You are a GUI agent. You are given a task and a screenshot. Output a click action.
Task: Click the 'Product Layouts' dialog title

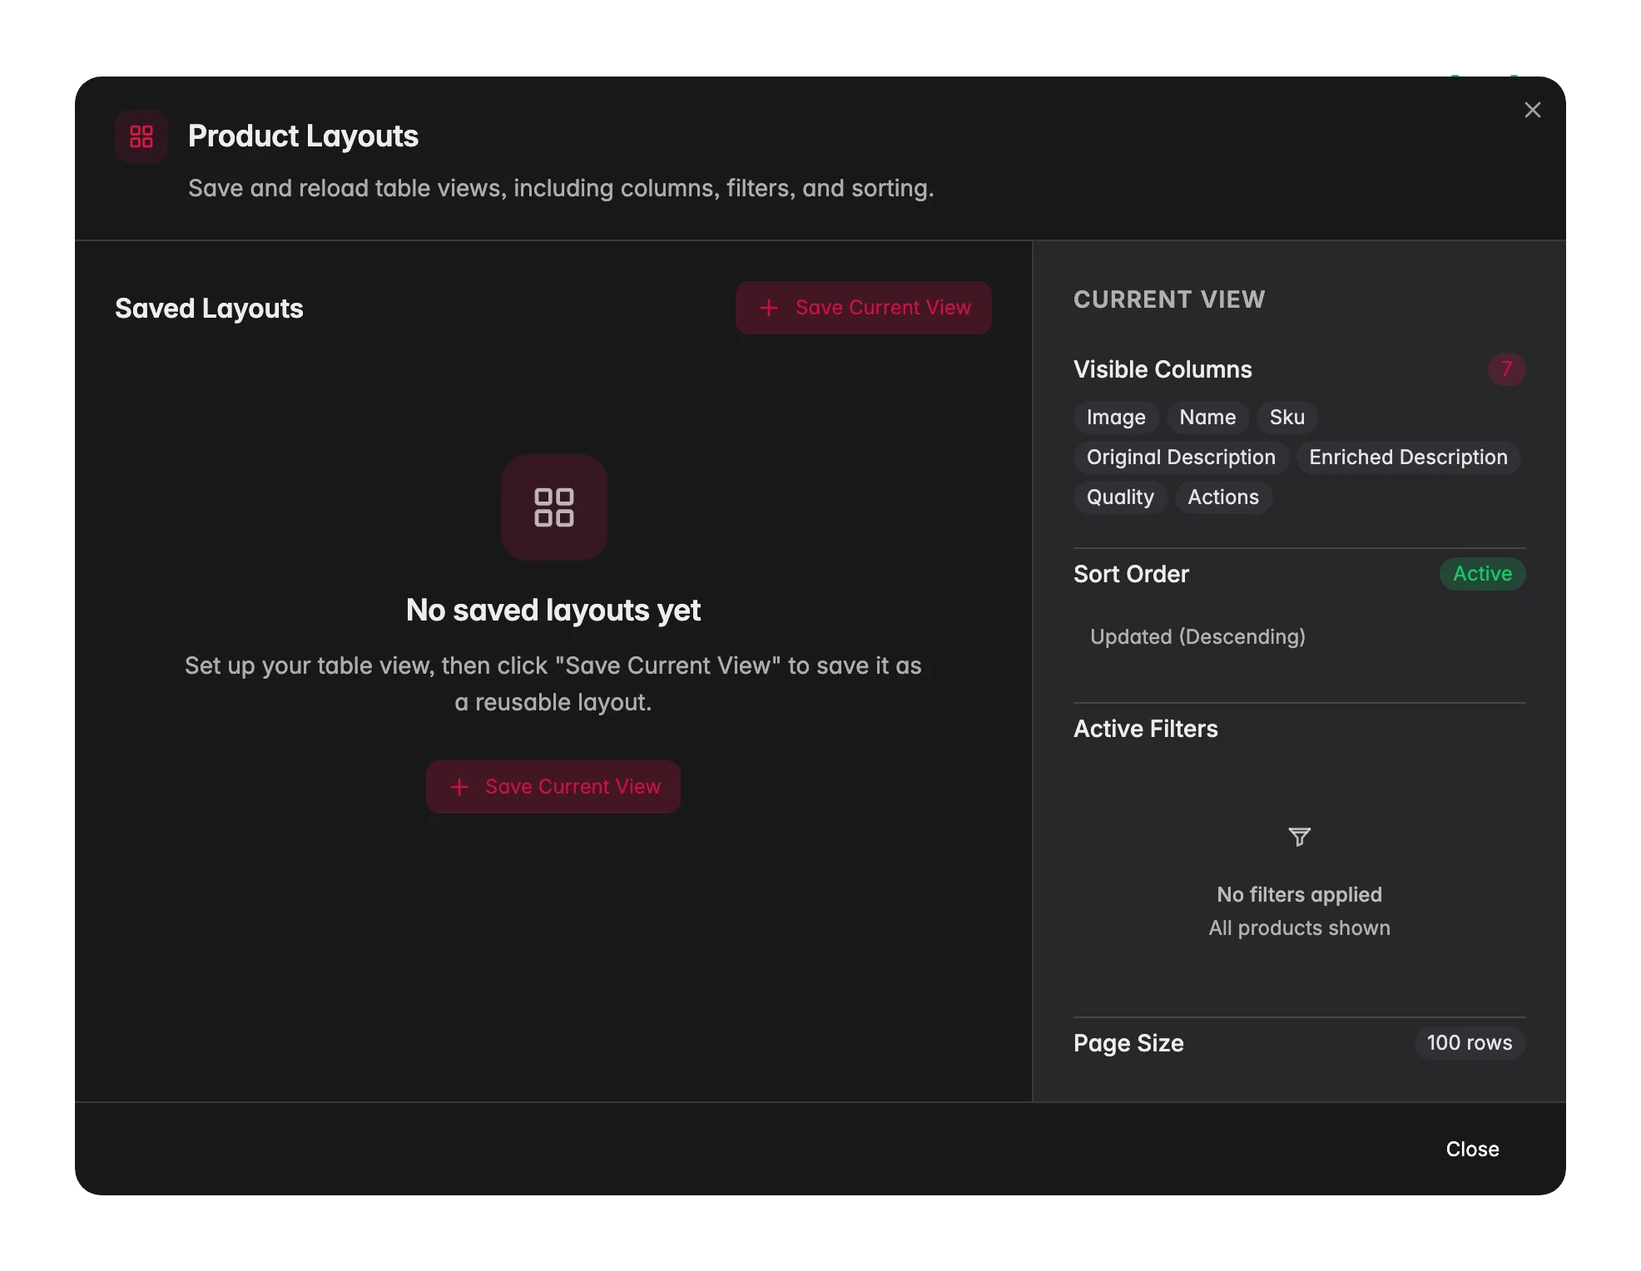303,136
